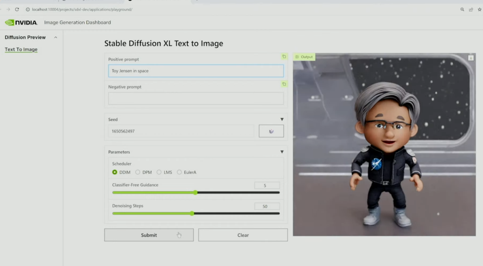Image resolution: width=483 pixels, height=266 pixels.
Task: Switch scheduler to EulerA
Action: [179, 172]
